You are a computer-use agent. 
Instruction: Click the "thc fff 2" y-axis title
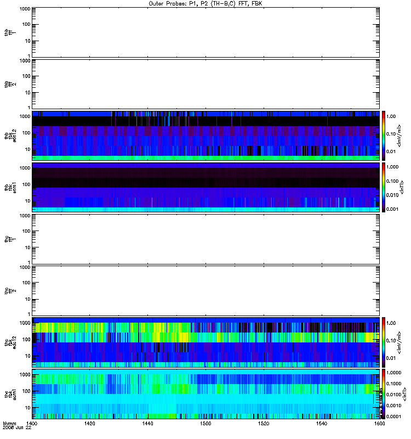click(x=10, y=291)
